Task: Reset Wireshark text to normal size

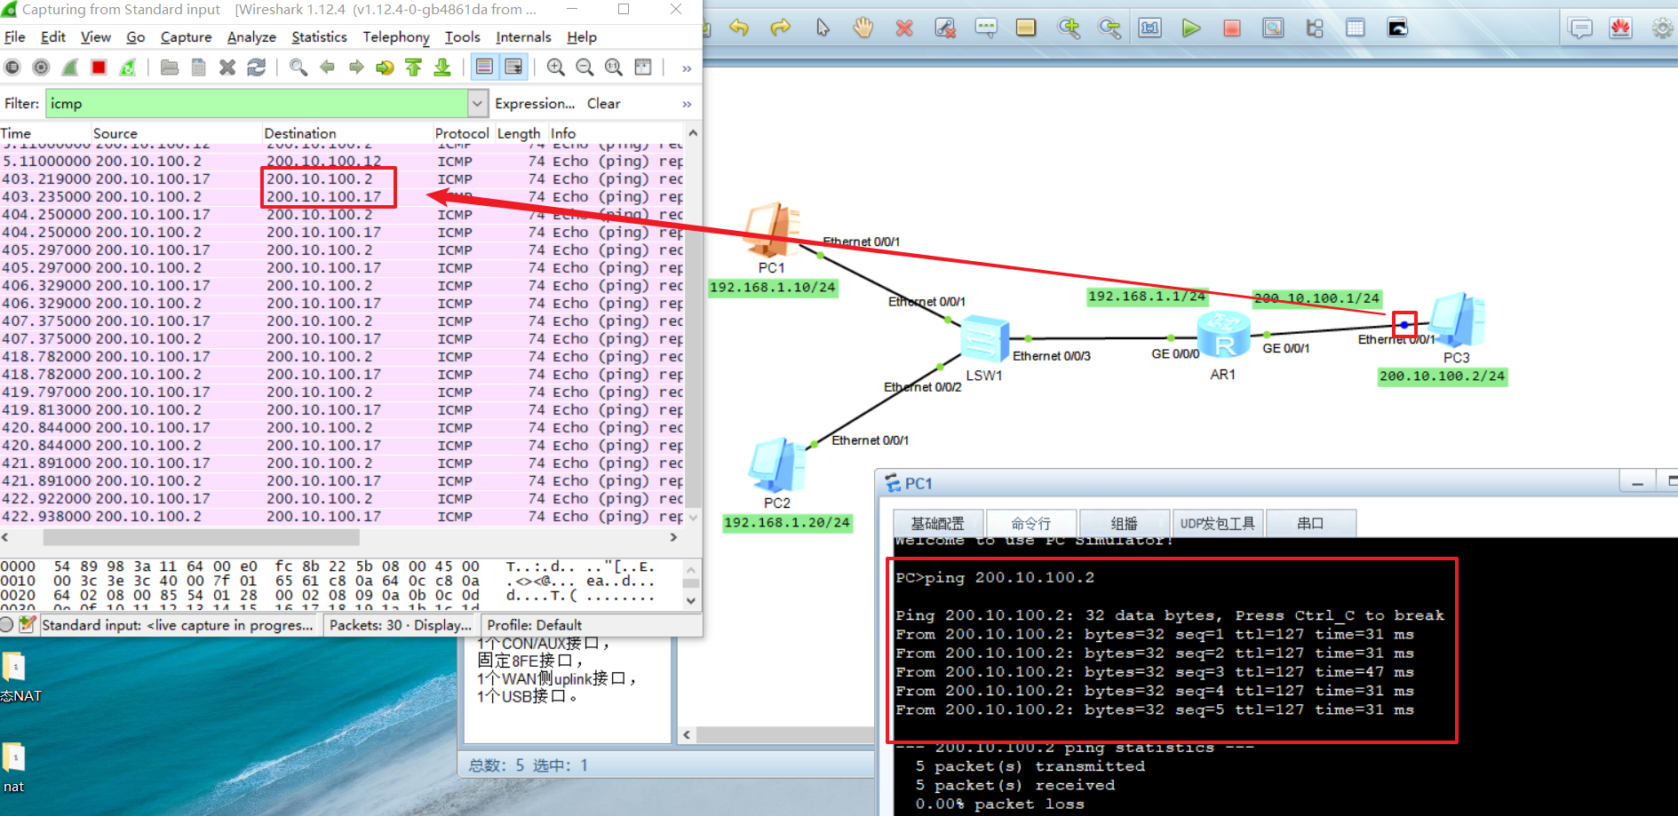Action: pos(614,67)
